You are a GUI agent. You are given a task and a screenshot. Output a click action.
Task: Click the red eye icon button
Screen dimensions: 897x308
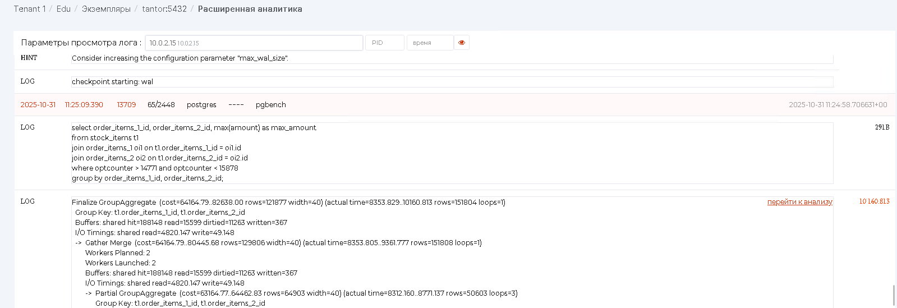click(462, 43)
